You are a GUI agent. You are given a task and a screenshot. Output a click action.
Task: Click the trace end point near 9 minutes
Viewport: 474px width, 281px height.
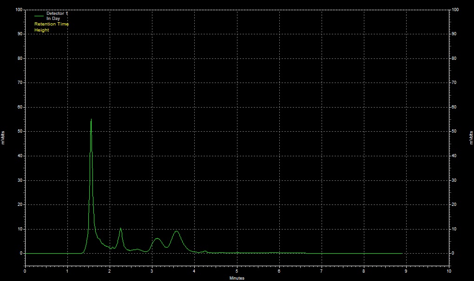(402, 253)
